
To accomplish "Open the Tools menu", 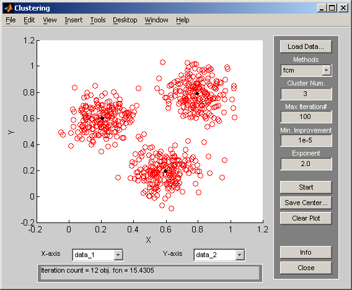I will [x=98, y=20].
